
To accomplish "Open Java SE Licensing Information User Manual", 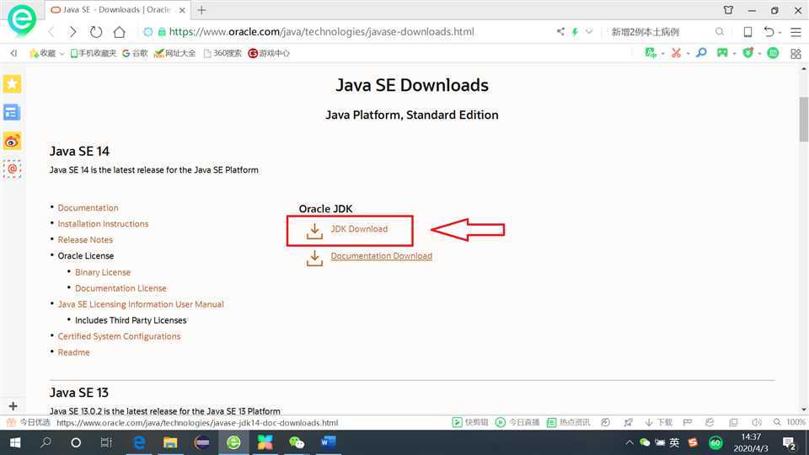I will [141, 304].
